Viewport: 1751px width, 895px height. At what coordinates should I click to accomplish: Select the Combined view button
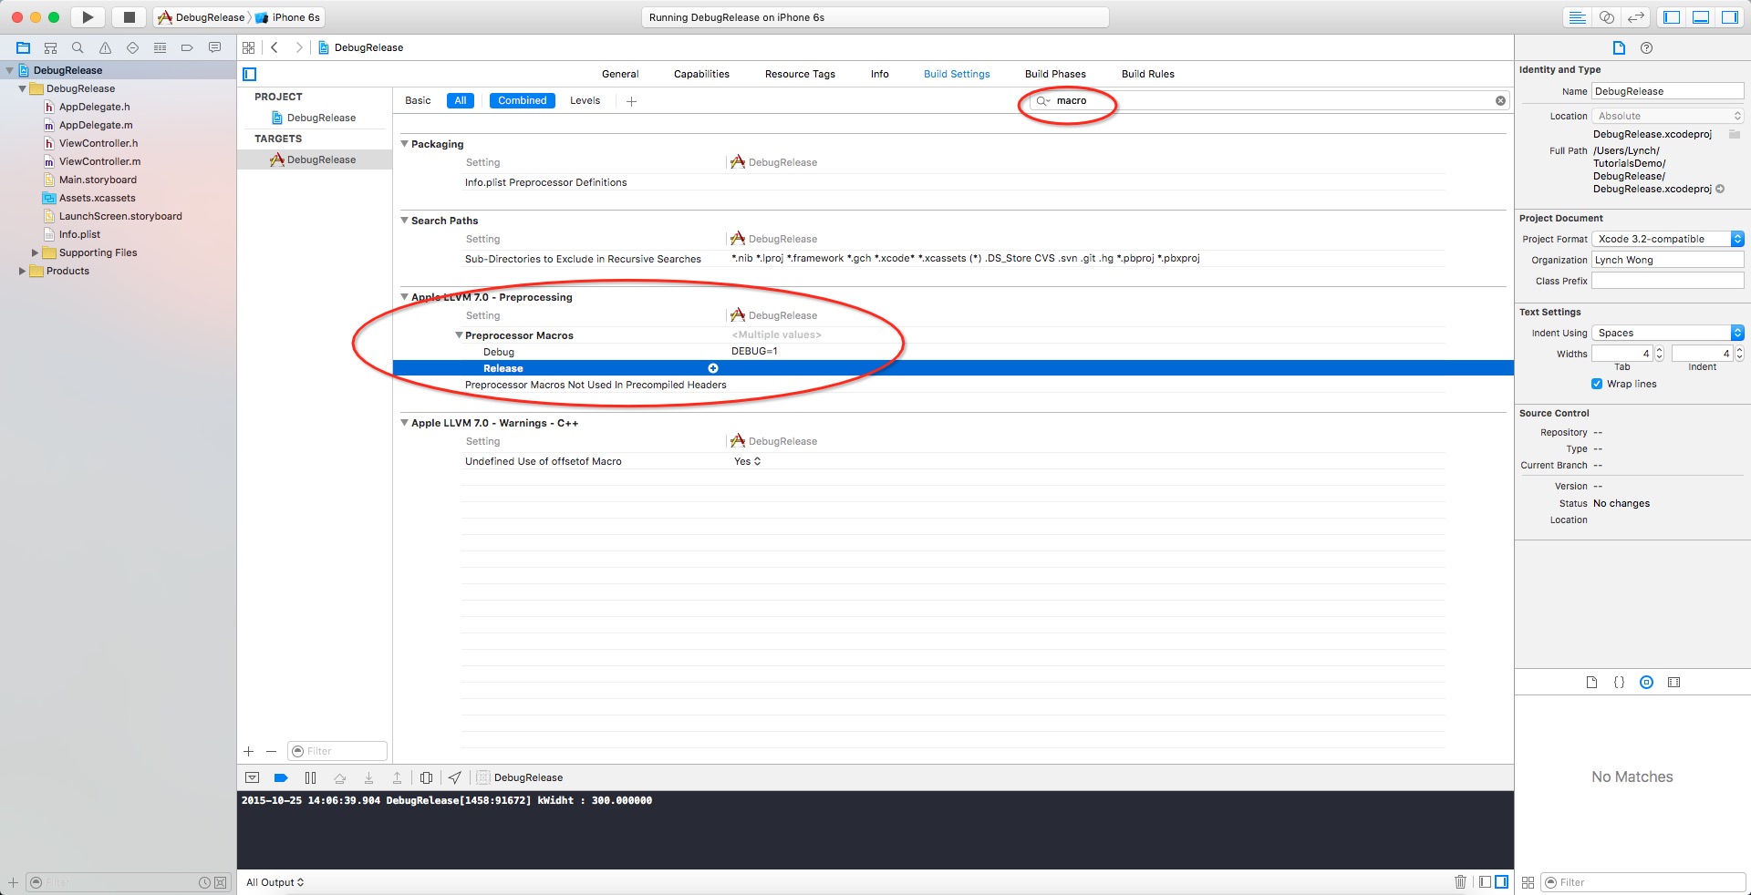(522, 100)
